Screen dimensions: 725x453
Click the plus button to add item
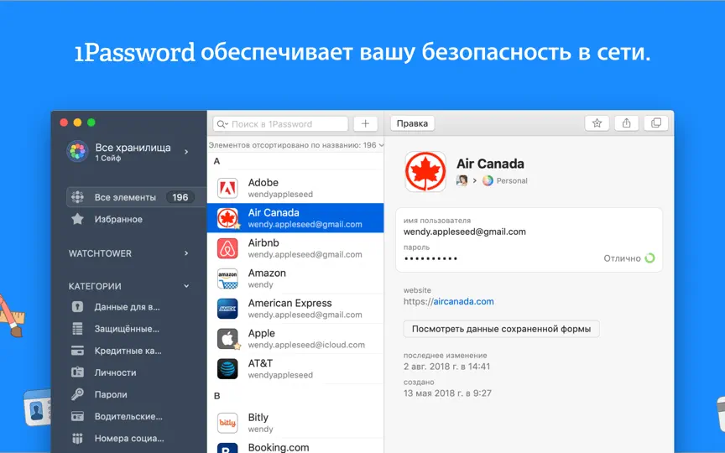point(365,124)
